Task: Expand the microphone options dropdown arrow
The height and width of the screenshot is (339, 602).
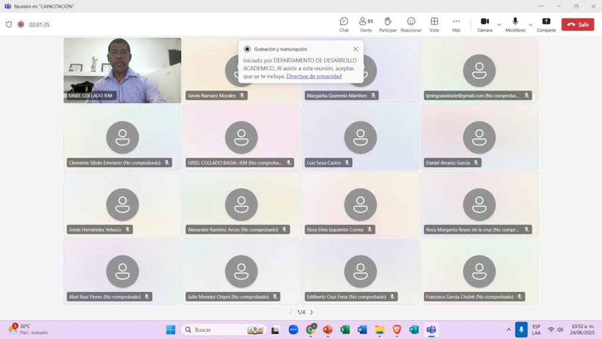Action: pyautogui.click(x=530, y=25)
